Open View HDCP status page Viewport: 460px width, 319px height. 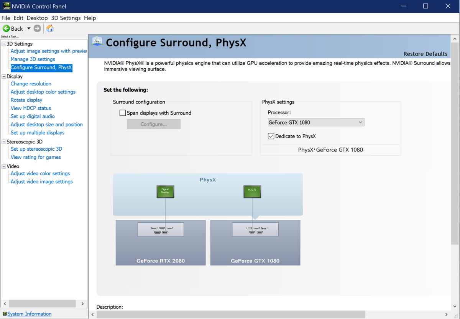pos(31,108)
